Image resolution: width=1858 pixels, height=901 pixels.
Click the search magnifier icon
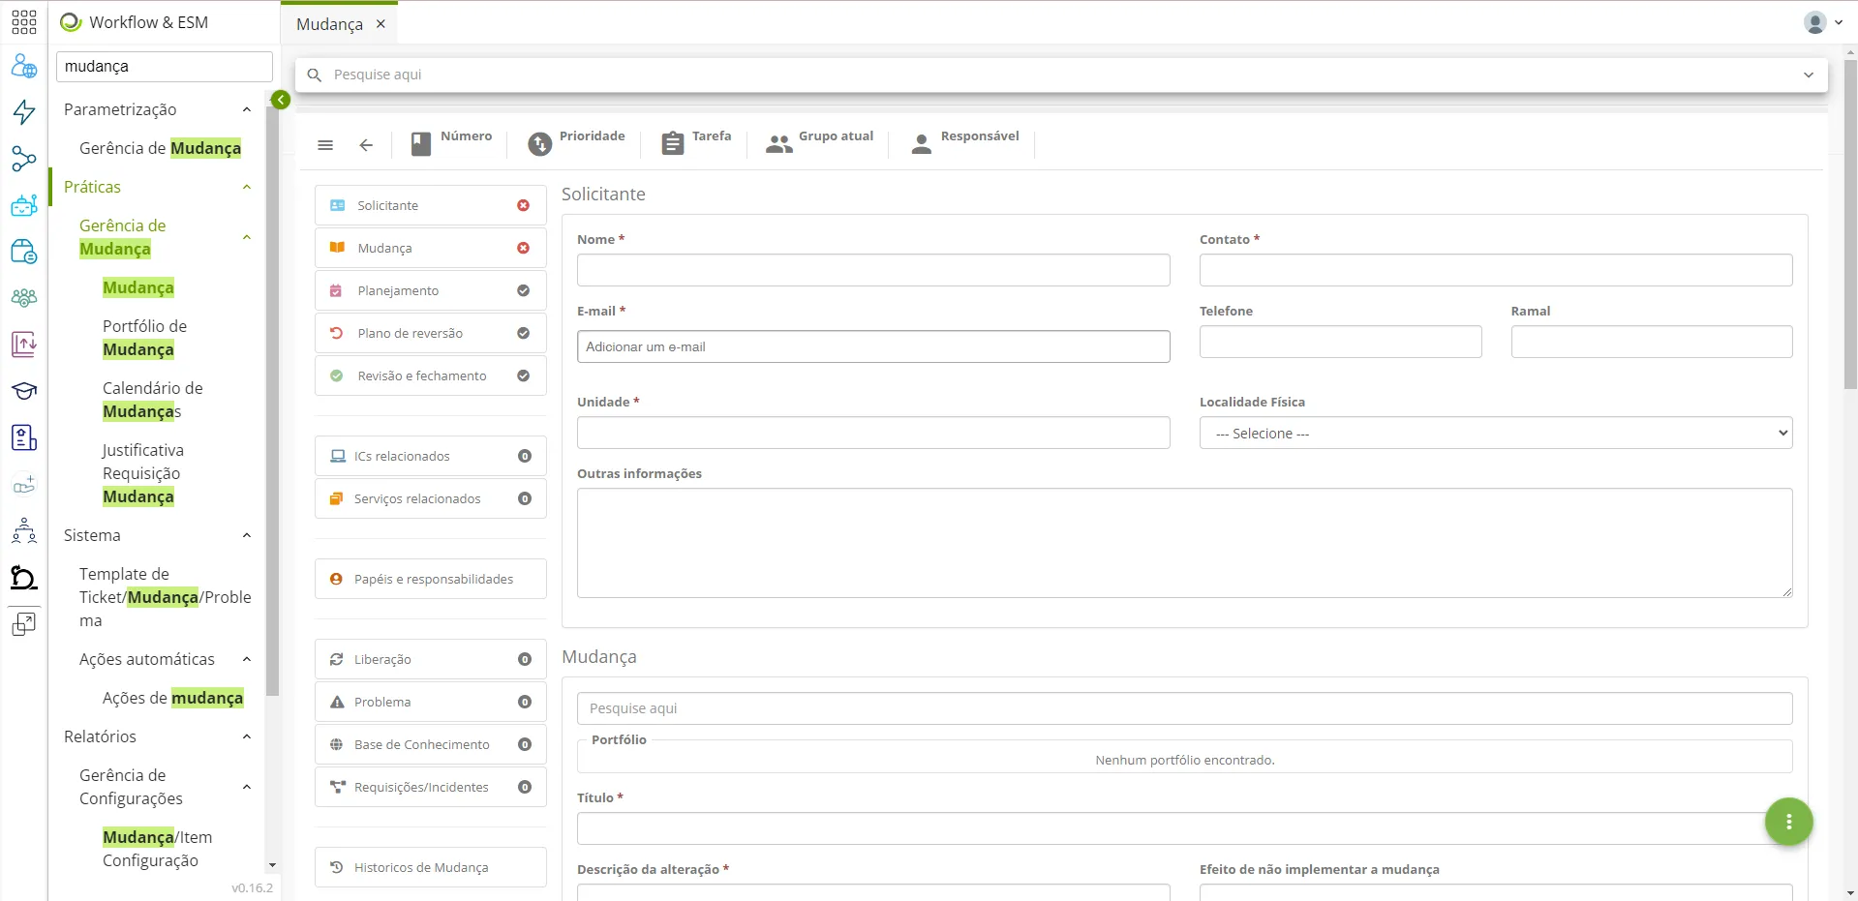pos(315,75)
